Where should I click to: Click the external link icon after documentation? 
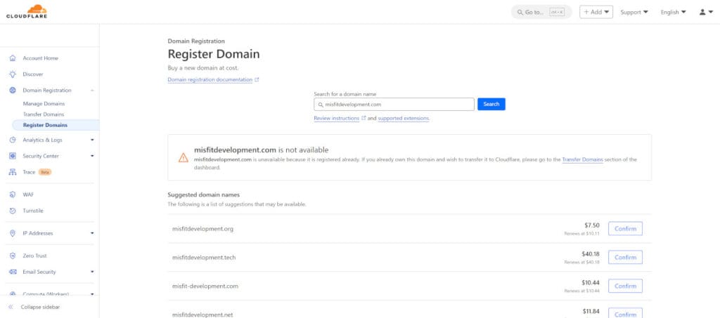(x=257, y=80)
